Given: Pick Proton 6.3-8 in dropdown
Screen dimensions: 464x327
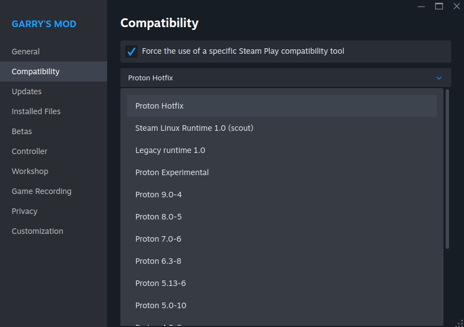Looking at the screenshot, I should pos(159,261).
